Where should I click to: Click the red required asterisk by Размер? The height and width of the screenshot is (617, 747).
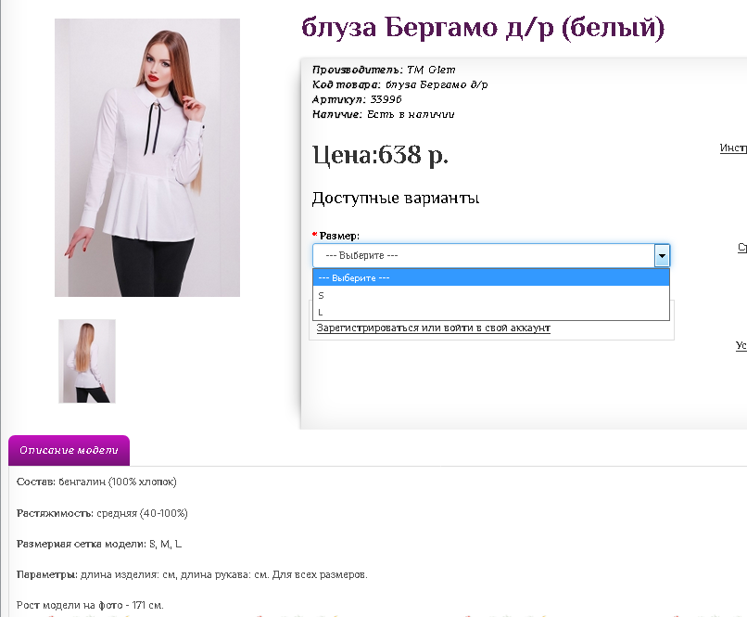click(x=315, y=235)
